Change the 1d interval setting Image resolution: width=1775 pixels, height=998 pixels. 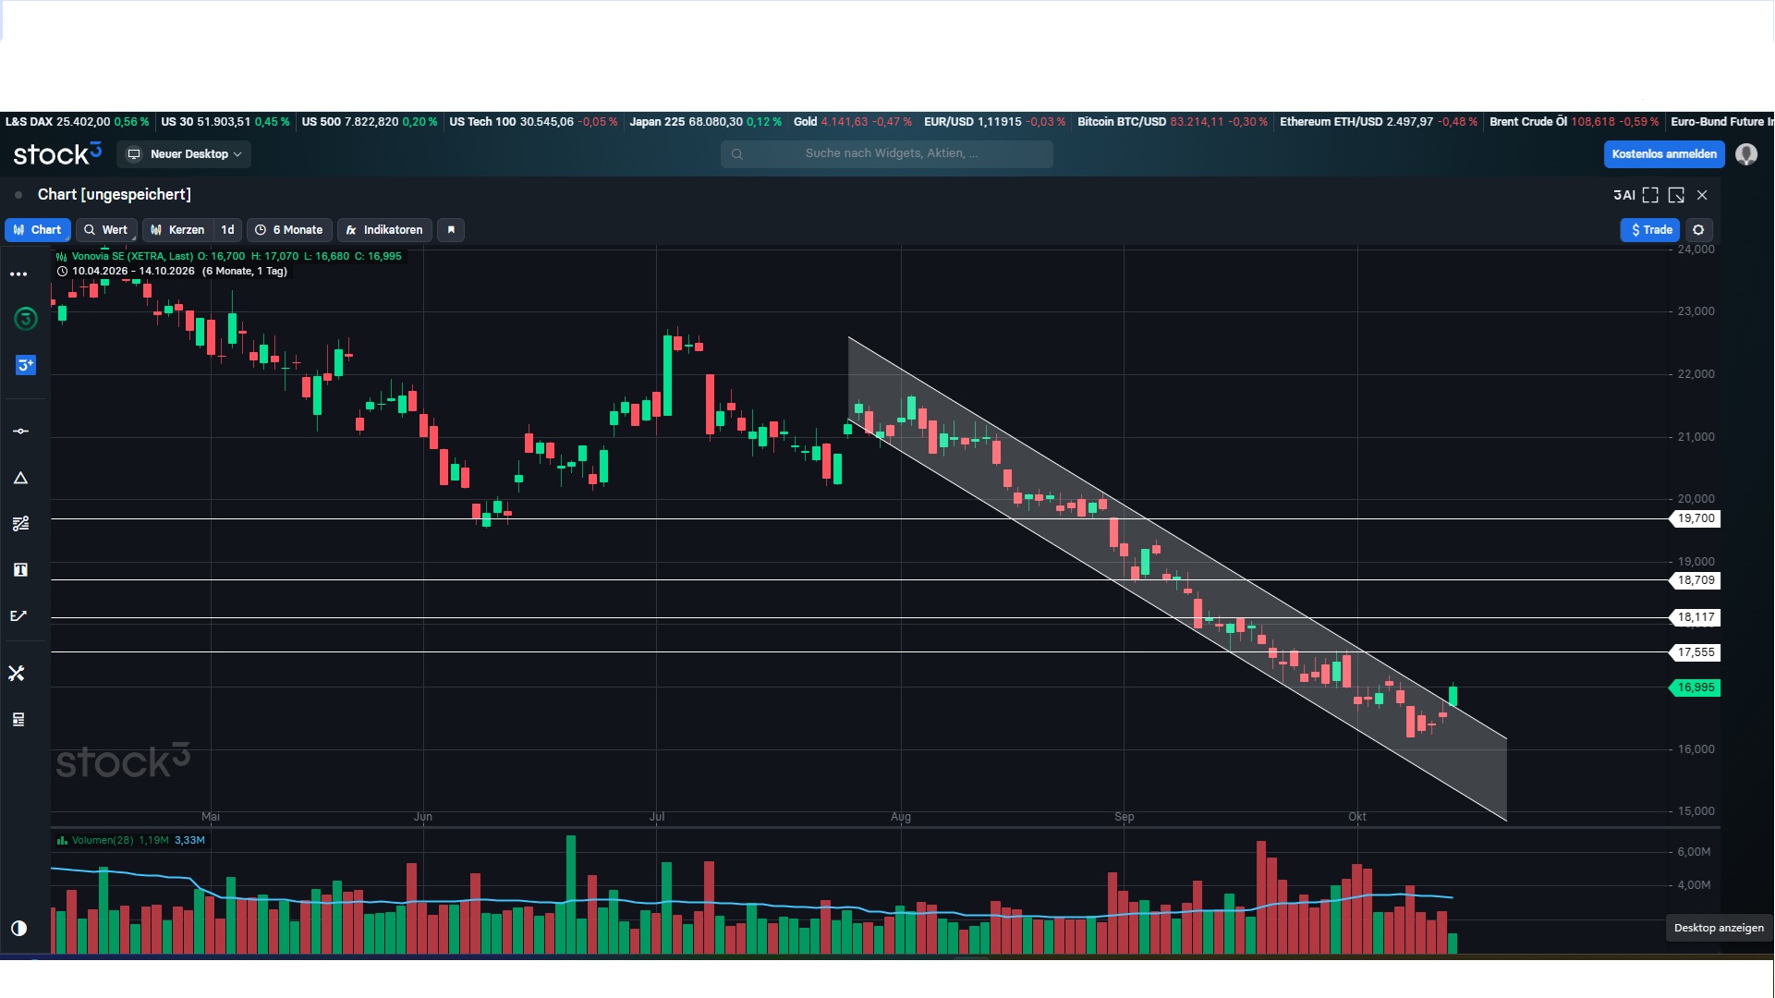227,230
